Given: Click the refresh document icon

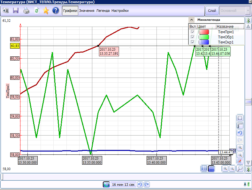Looking at the screenshot, I should [x=36, y=11].
